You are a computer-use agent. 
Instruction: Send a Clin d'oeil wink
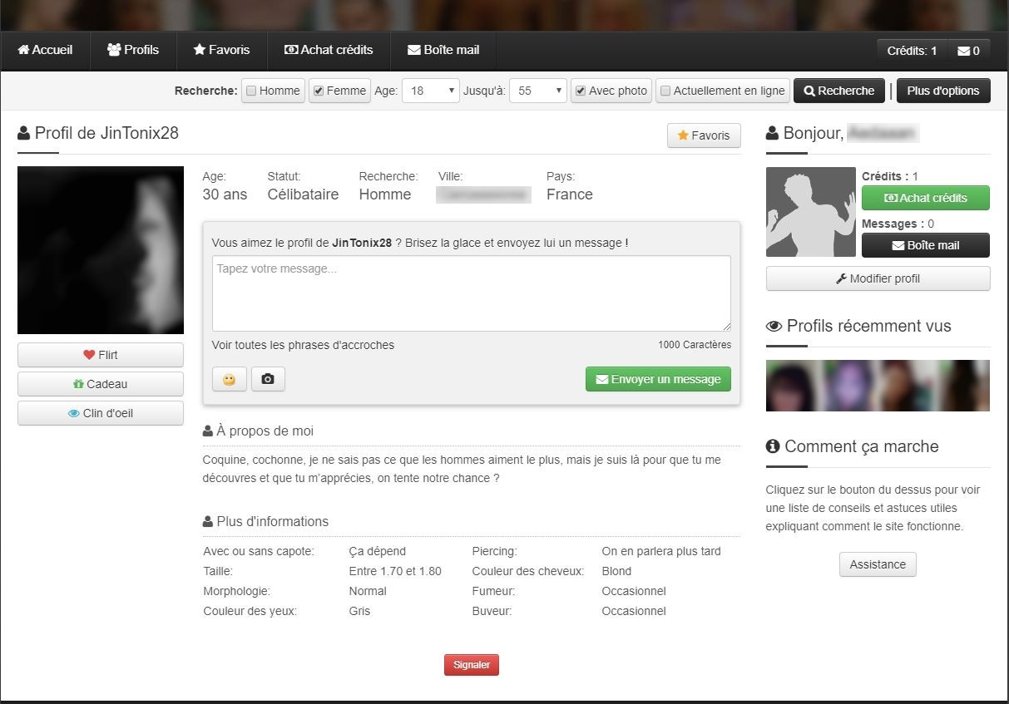(x=101, y=413)
